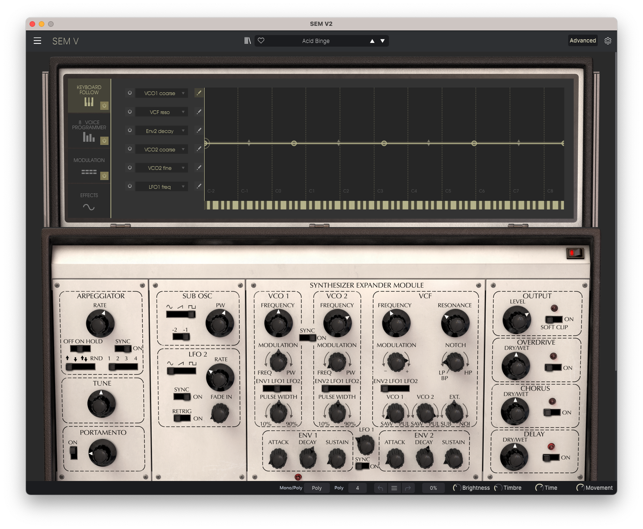Click pencil edit icon for VCO2 fine
643x529 pixels.
(x=199, y=168)
